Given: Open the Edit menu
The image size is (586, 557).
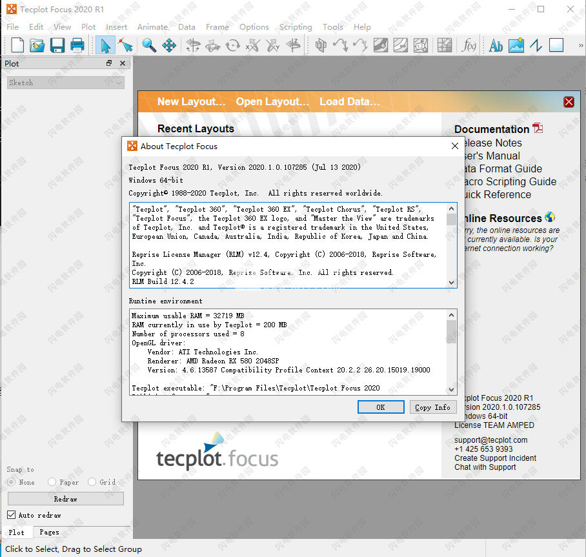Looking at the screenshot, I should point(36,27).
